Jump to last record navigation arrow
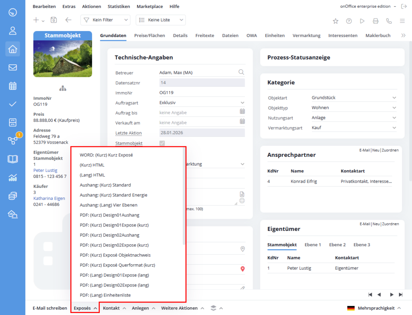 (x=401, y=295)
